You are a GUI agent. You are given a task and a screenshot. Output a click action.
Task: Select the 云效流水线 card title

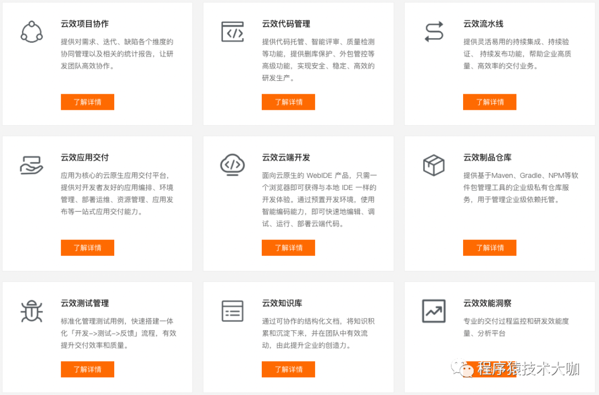coord(483,24)
